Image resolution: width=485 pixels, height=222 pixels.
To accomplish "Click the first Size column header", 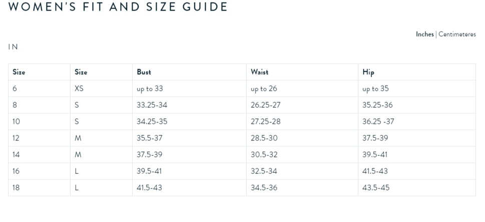I will [19, 72].
